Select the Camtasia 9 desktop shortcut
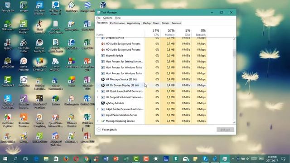The width and height of the screenshot is (290, 163). pos(8,81)
